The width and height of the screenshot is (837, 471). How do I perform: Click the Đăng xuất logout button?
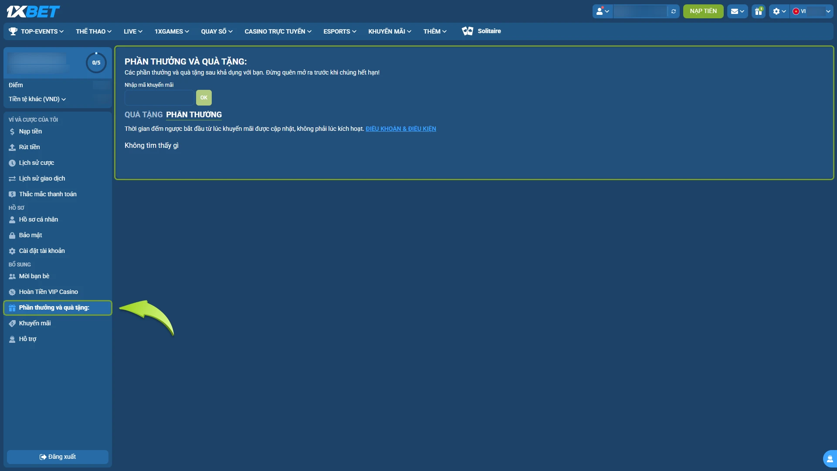[x=58, y=457]
